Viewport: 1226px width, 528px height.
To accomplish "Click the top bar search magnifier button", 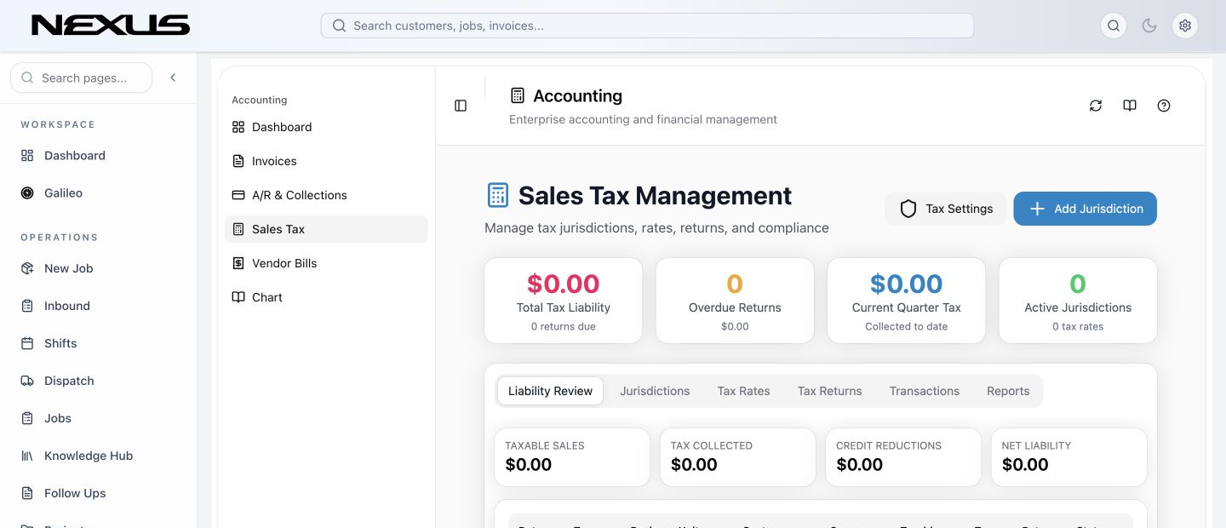I will 1114,26.
